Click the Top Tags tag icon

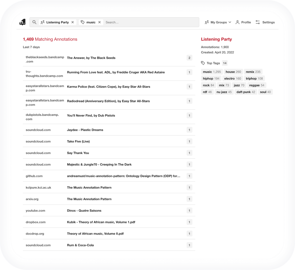pos(203,63)
